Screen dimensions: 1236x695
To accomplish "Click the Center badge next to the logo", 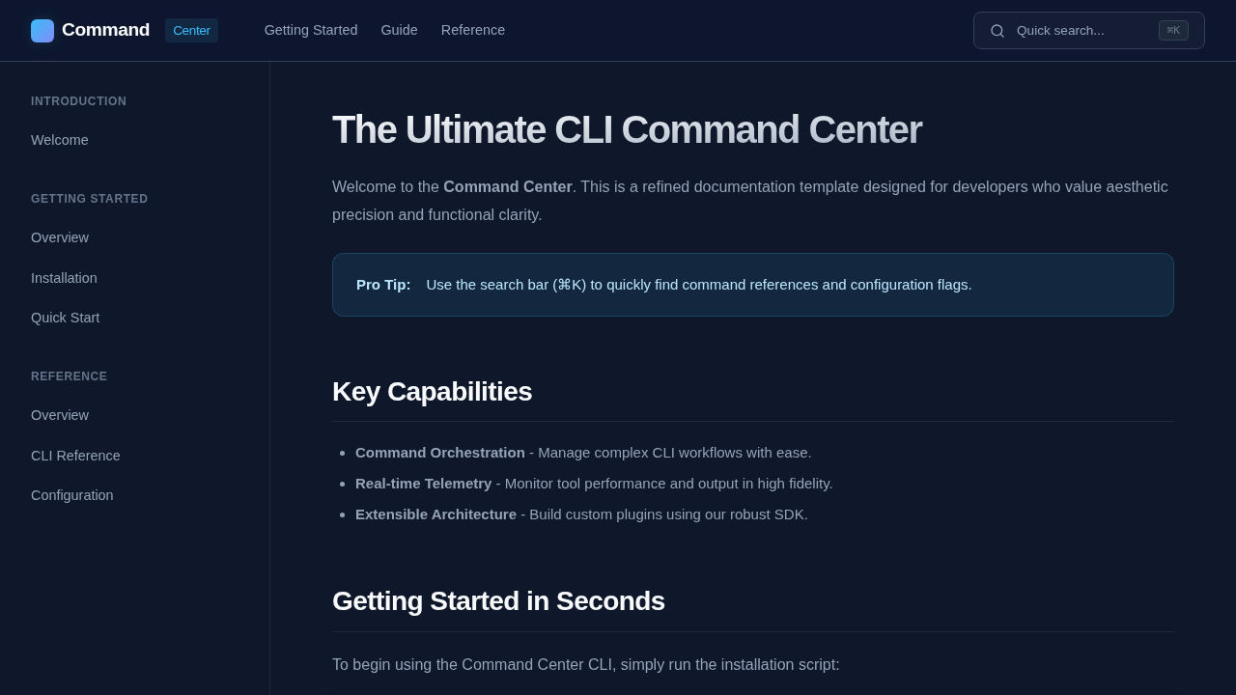I will tap(191, 31).
